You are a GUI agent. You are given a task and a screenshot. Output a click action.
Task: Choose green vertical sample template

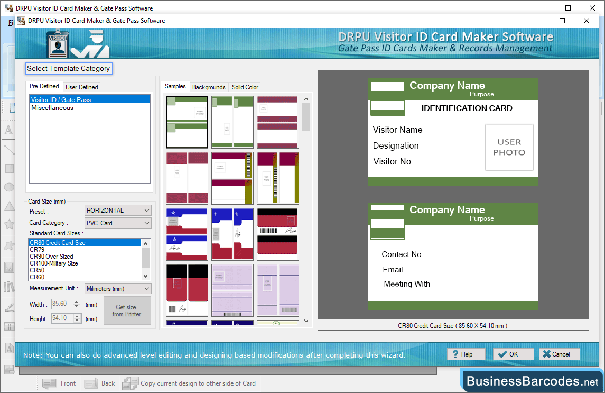[232, 122]
